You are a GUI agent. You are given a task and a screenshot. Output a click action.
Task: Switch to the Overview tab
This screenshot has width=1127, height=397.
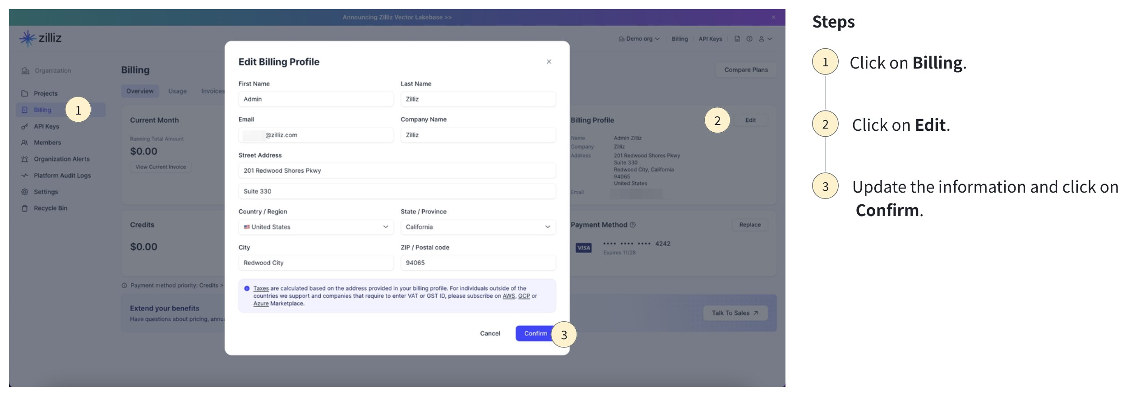pos(140,91)
